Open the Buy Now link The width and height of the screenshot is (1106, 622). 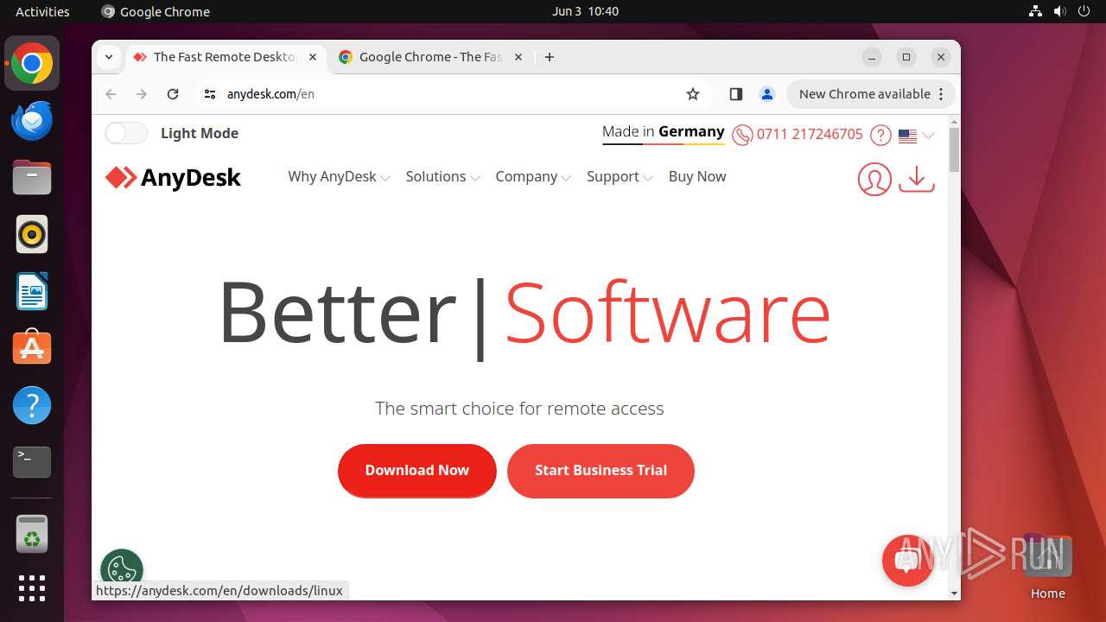[x=697, y=176]
